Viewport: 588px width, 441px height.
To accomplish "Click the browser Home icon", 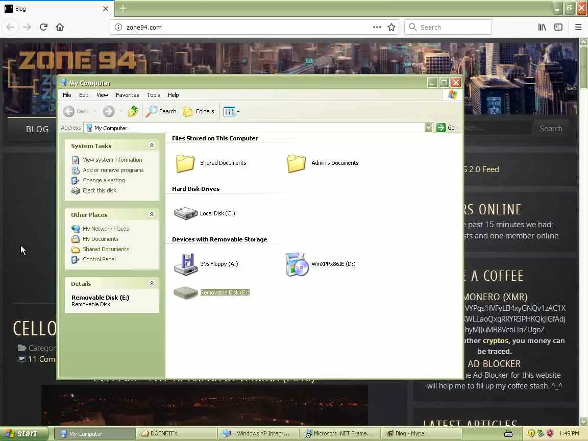I will pyautogui.click(x=60, y=27).
